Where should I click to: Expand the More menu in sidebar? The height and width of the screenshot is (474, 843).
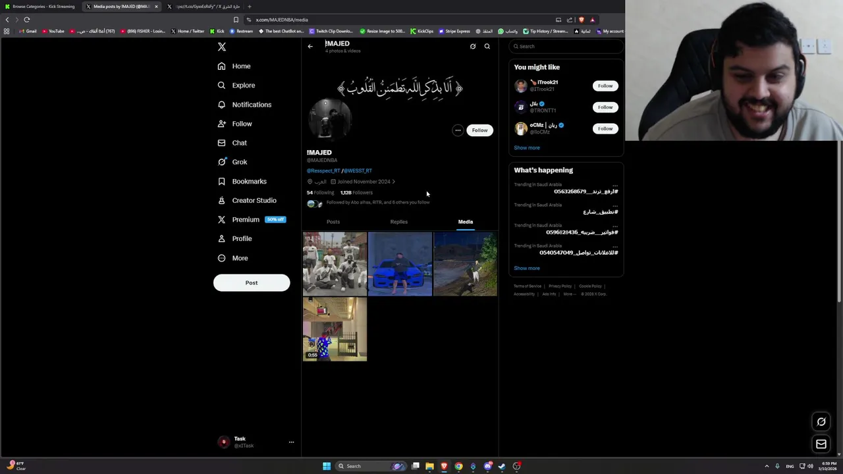(232, 258)
